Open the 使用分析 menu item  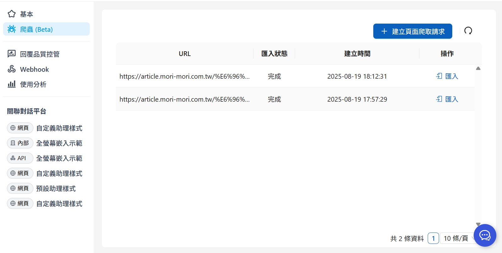[x=33, y=84]
